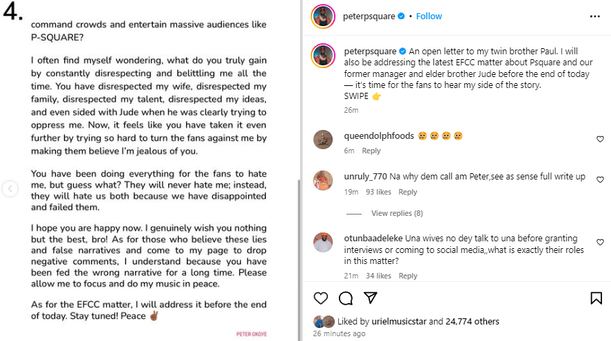This screenshot has height=341, width=611.
Task: Reply to queendolphfoods comment
Action: 371,151
